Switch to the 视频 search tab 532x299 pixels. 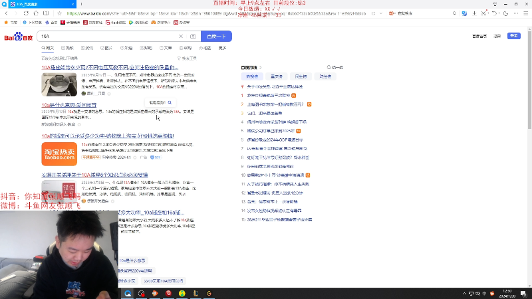pos(67,48)
